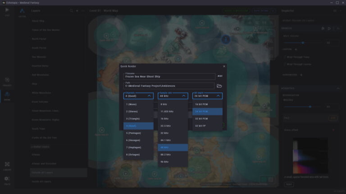Select 3 (Triangle) in Channels list
346x194 pixels.
pyautogui.click(x=138, y=119)
